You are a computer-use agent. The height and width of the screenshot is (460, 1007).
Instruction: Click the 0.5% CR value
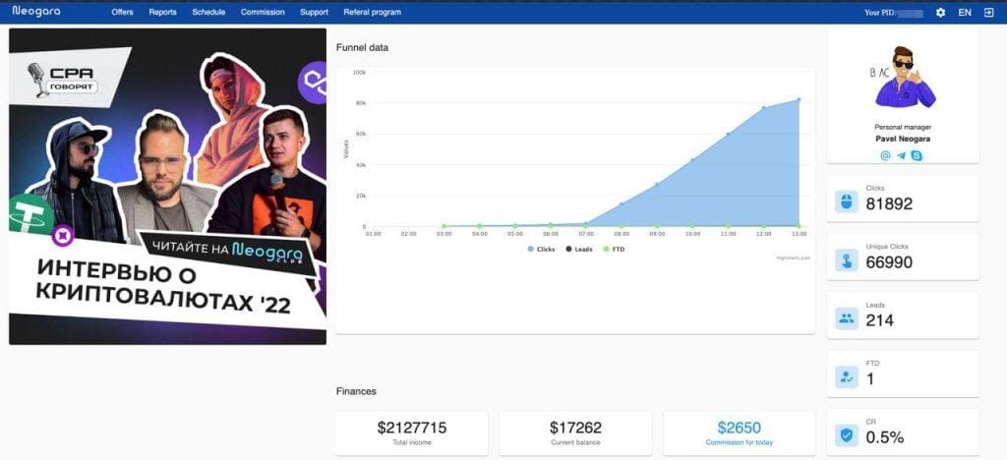(x=885, y=437)
